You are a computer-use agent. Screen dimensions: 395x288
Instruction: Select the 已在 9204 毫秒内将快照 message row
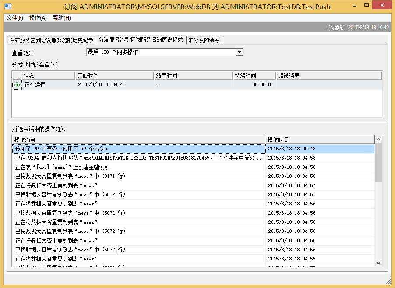193,158
